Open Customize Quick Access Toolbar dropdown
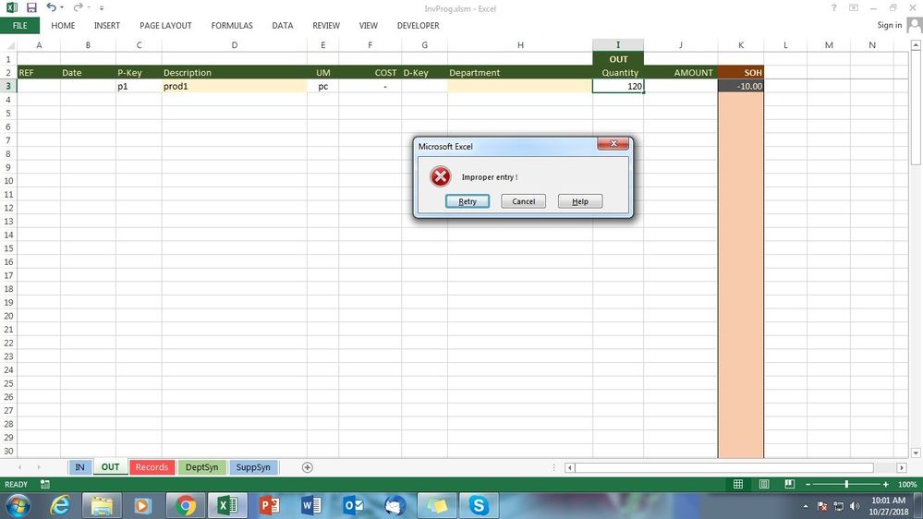 pyautogui.click(x=102, y=8)
